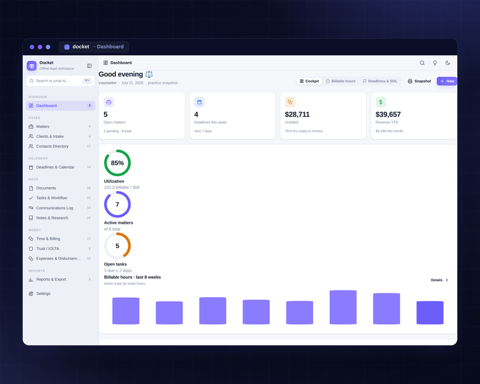The image size is (480, 384).
Task: Open Dashboard in the sidebar
Action: (61, 106)
